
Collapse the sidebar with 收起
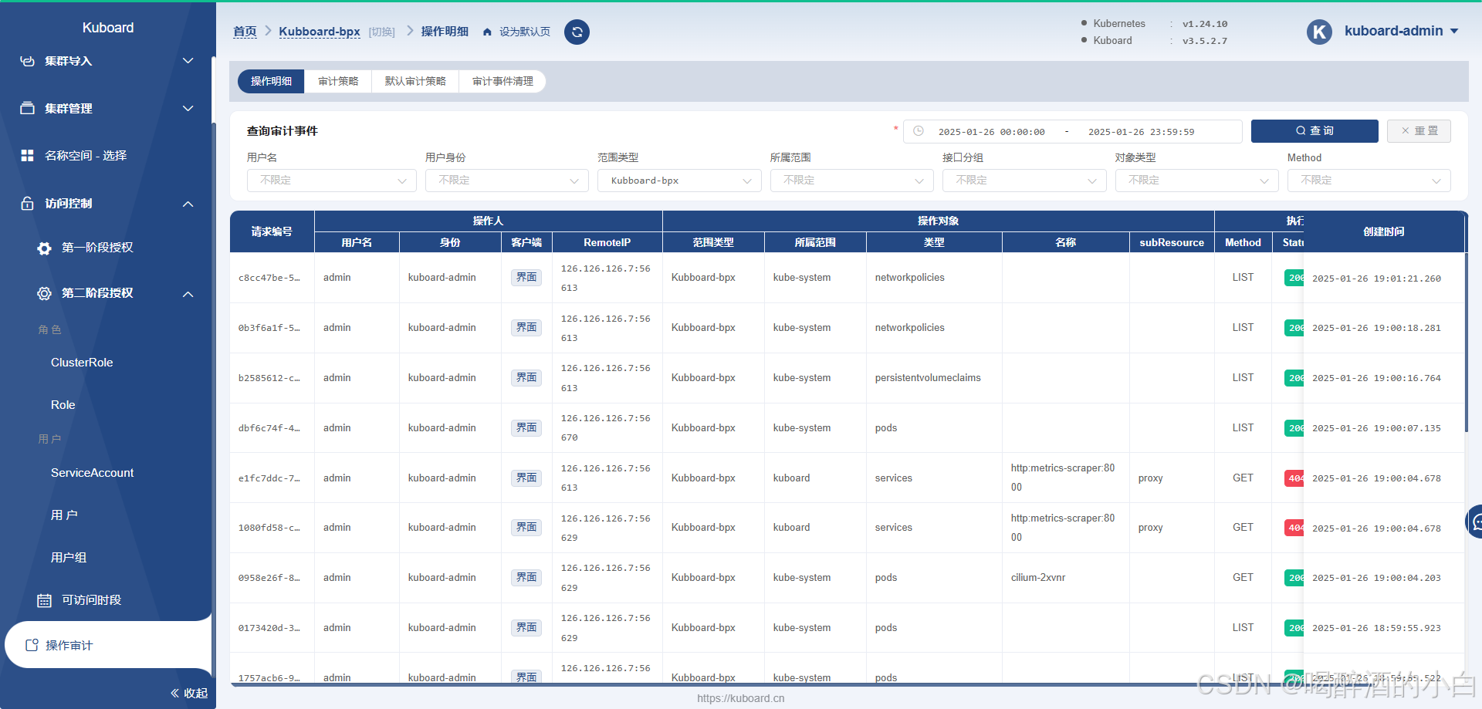coord(189,693)
